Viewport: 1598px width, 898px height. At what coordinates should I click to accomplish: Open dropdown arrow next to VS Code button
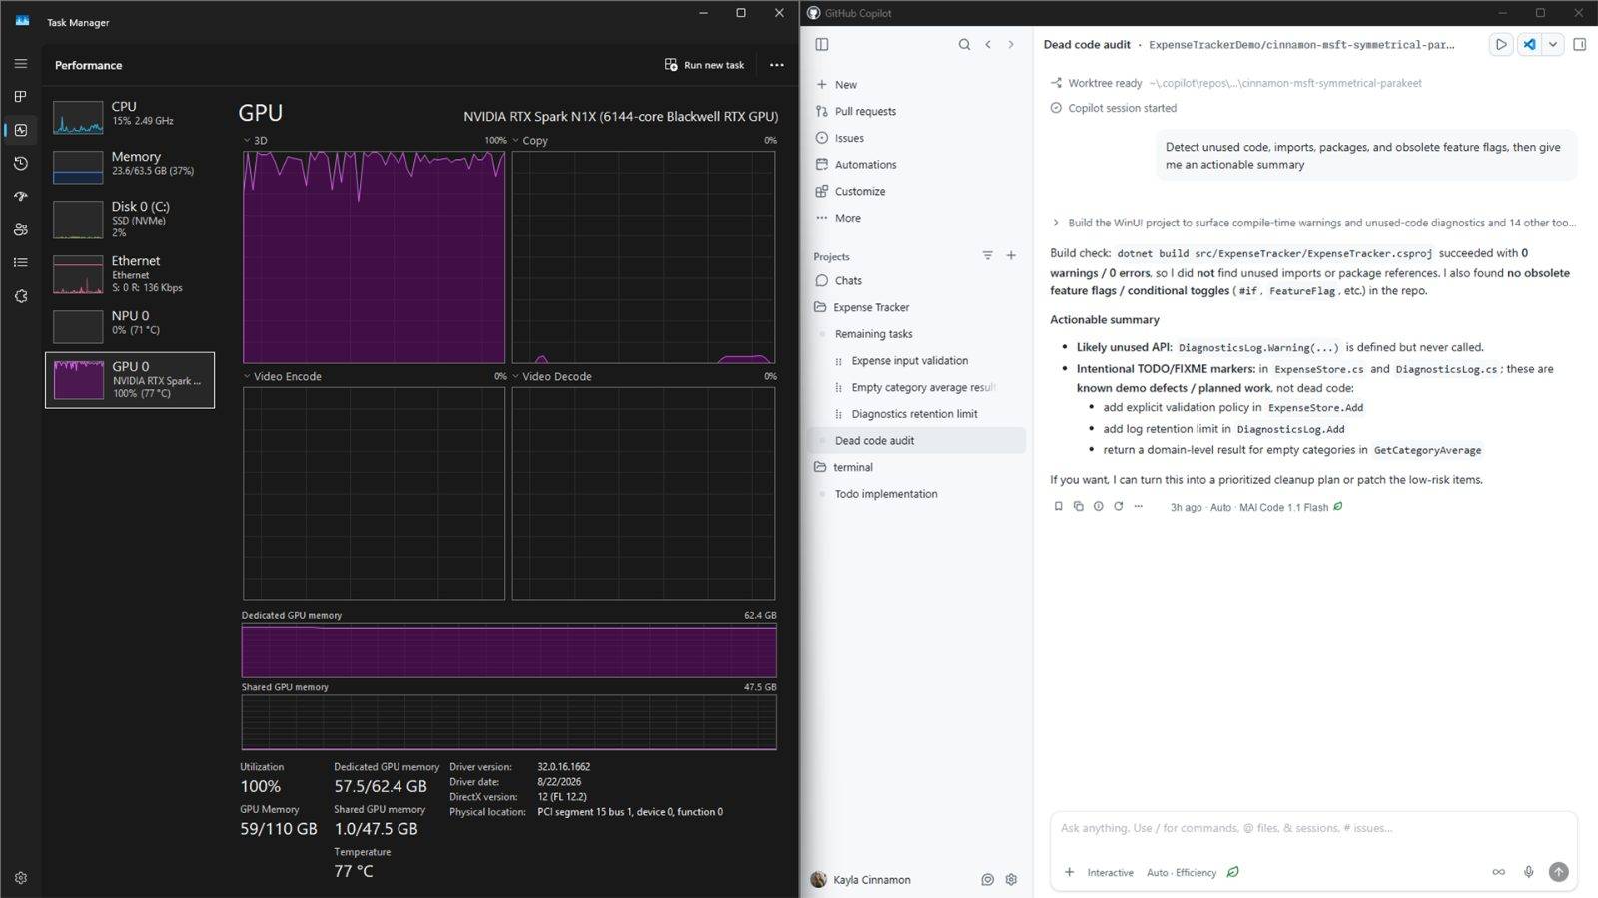tap(1553, 44)
